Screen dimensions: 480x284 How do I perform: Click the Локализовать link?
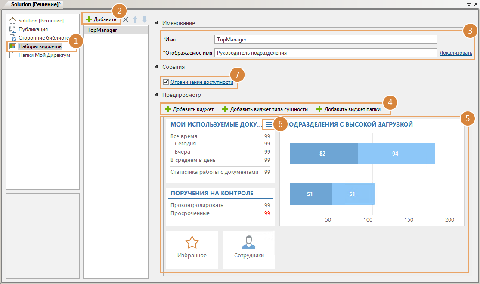[455, 53]
